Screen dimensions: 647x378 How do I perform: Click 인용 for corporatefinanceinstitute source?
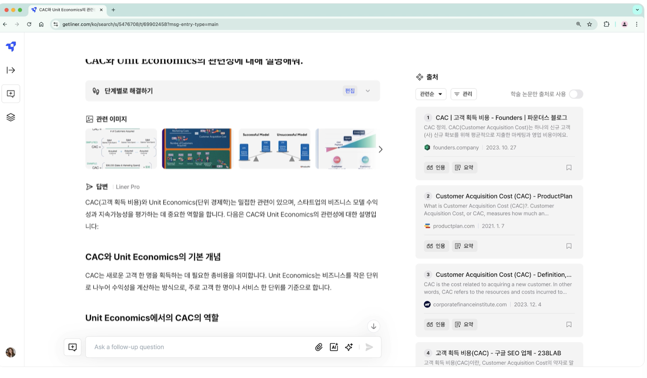tap(436, 324)
